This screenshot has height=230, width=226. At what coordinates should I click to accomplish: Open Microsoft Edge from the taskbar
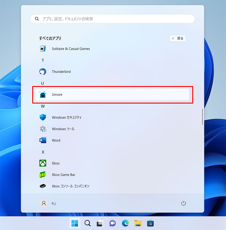tap(125, 223)
